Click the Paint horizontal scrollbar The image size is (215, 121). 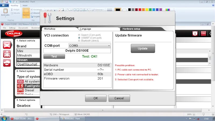point(103,110)
